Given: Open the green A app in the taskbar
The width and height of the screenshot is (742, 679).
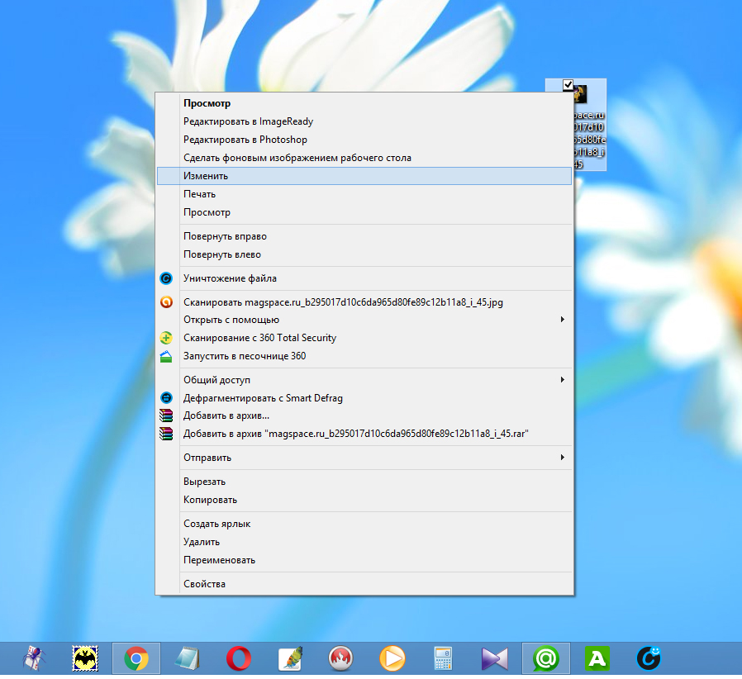Looking at the screenshot, I should pyautogui.click(x=596, y=658).
